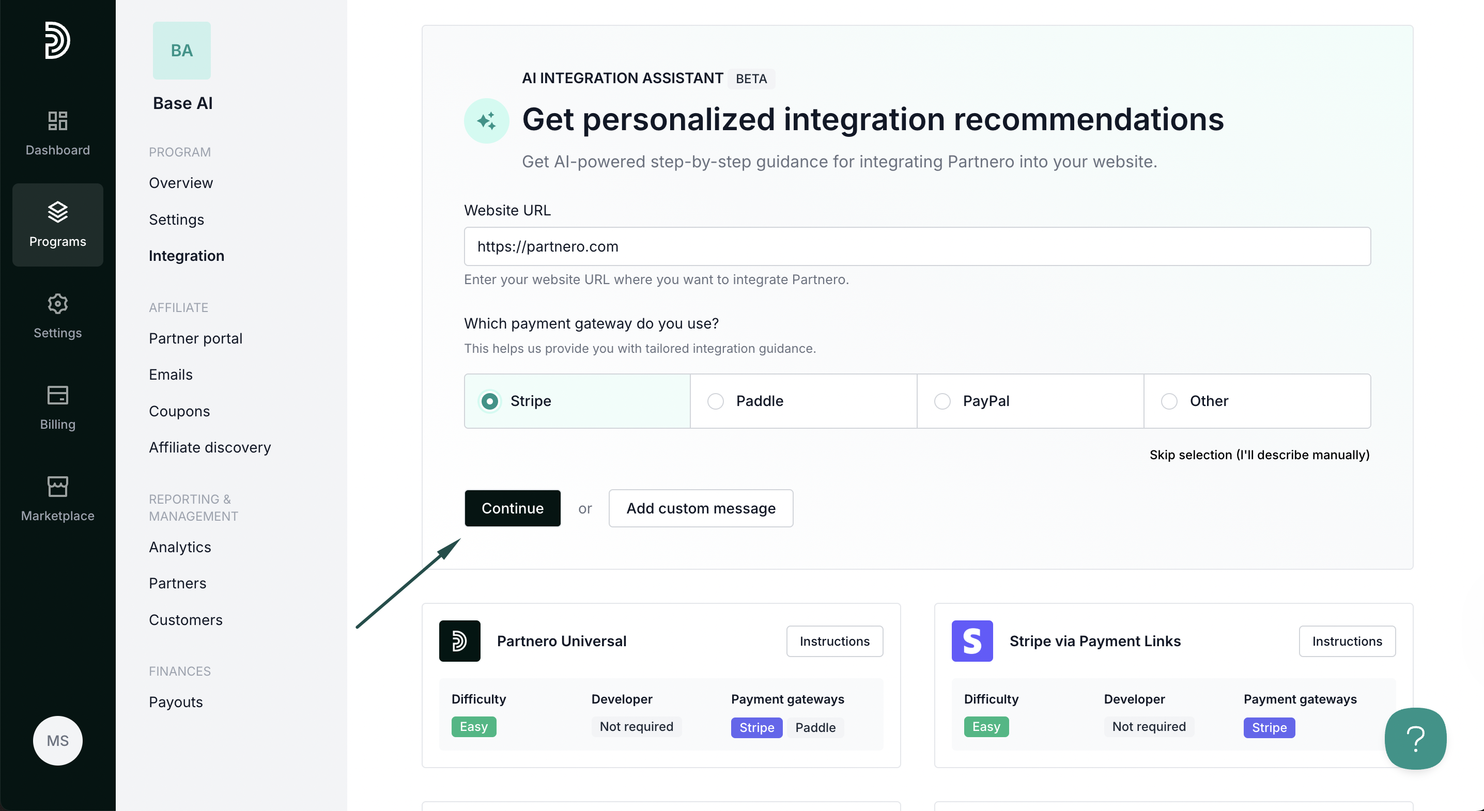
Task: Click the Partnero logo in the sidebar
Action: coord(57,40)
